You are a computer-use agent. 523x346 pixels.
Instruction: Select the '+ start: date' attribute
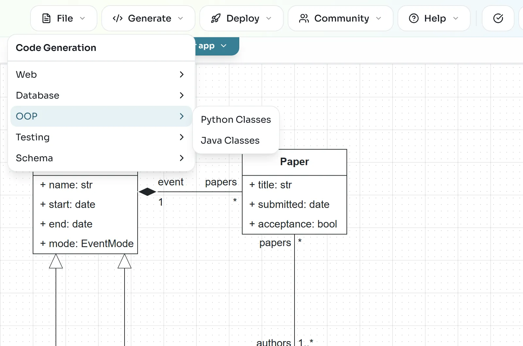pos(68,205)
